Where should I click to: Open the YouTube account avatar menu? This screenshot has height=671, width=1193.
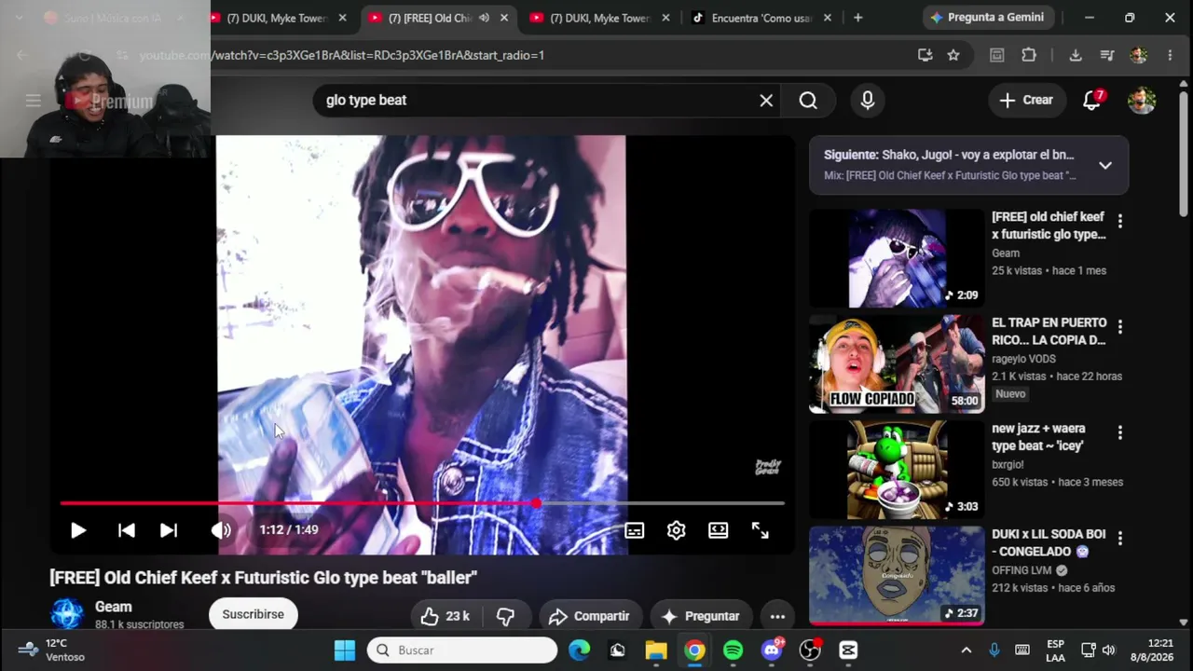[1142, 101]
